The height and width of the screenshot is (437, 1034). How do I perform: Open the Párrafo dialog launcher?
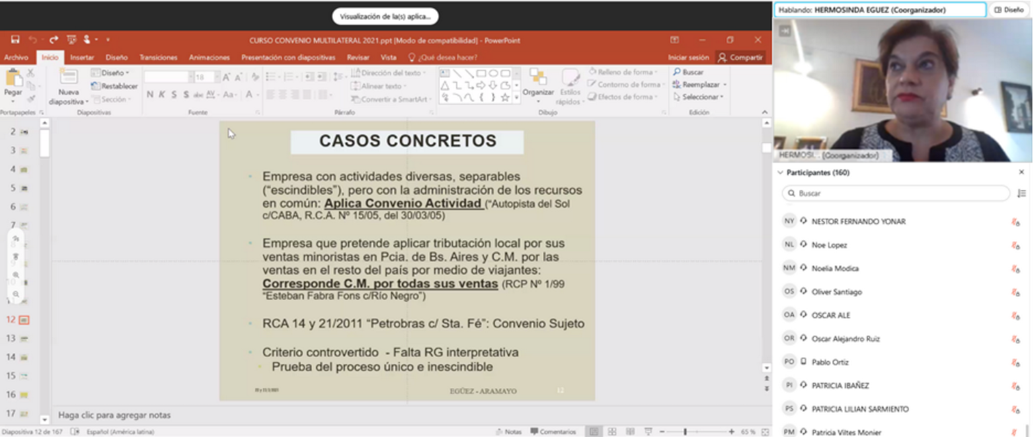click(x=431, y=112)
